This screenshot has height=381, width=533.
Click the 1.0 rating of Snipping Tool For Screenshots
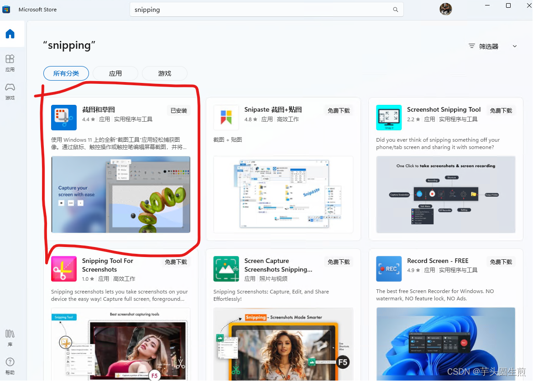[88, 279]
